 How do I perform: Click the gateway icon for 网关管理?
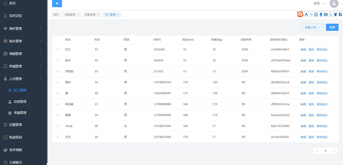(6, 41)
